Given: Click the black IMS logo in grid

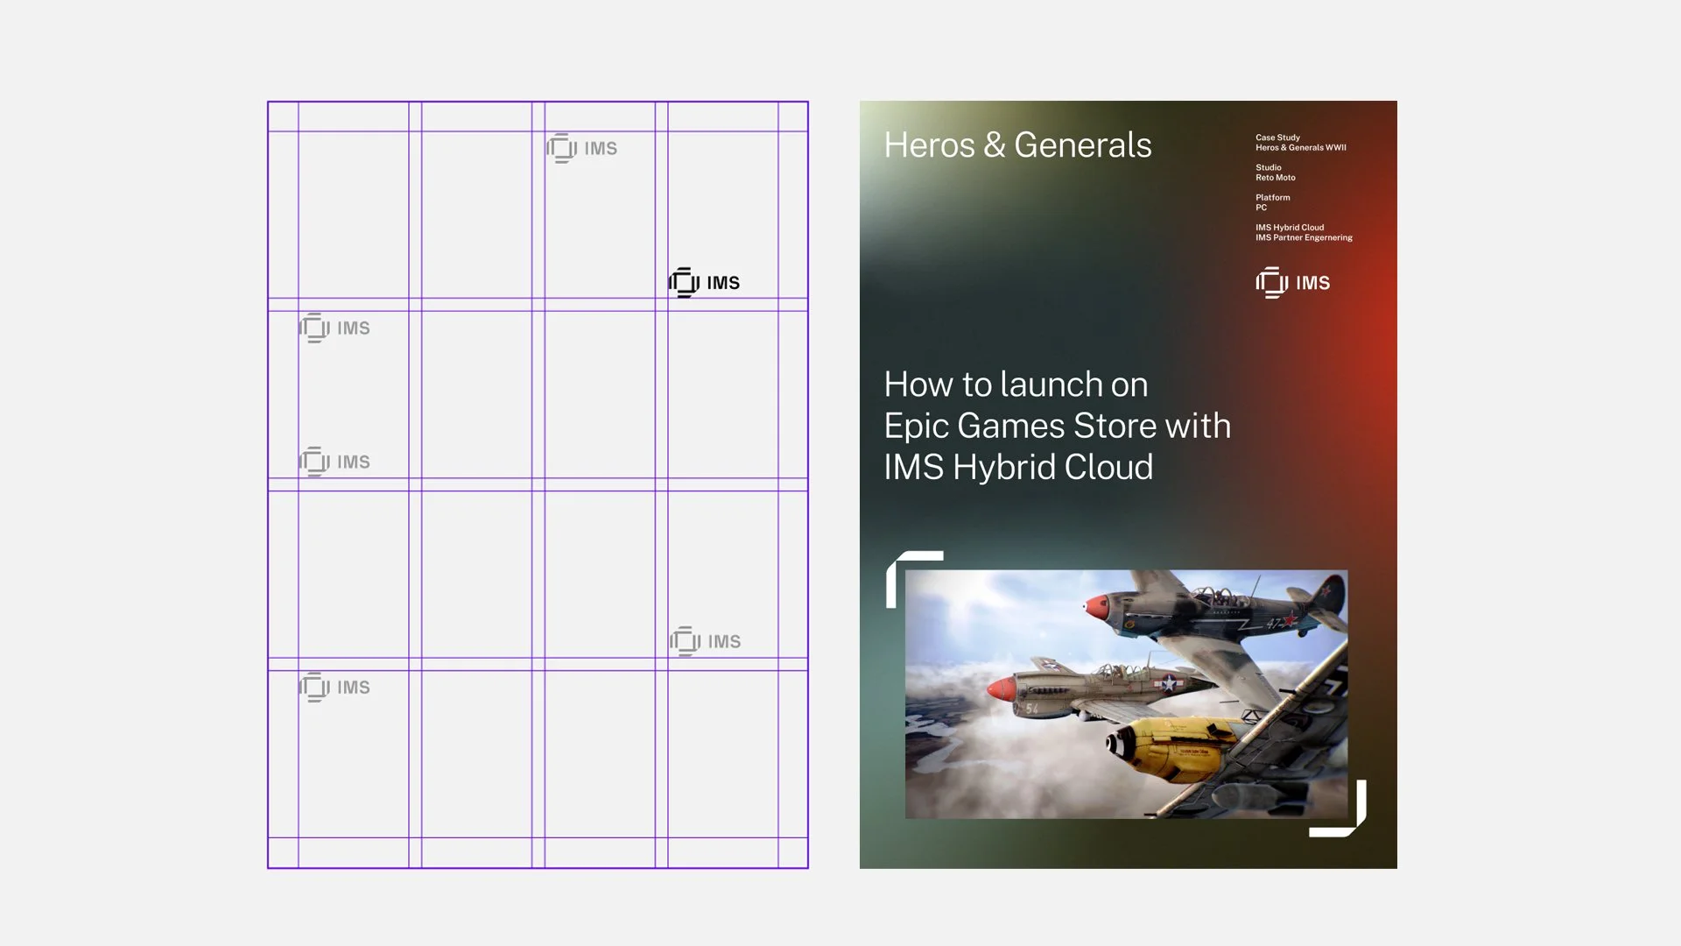Looking at the screenshot, I should (705, 283).
